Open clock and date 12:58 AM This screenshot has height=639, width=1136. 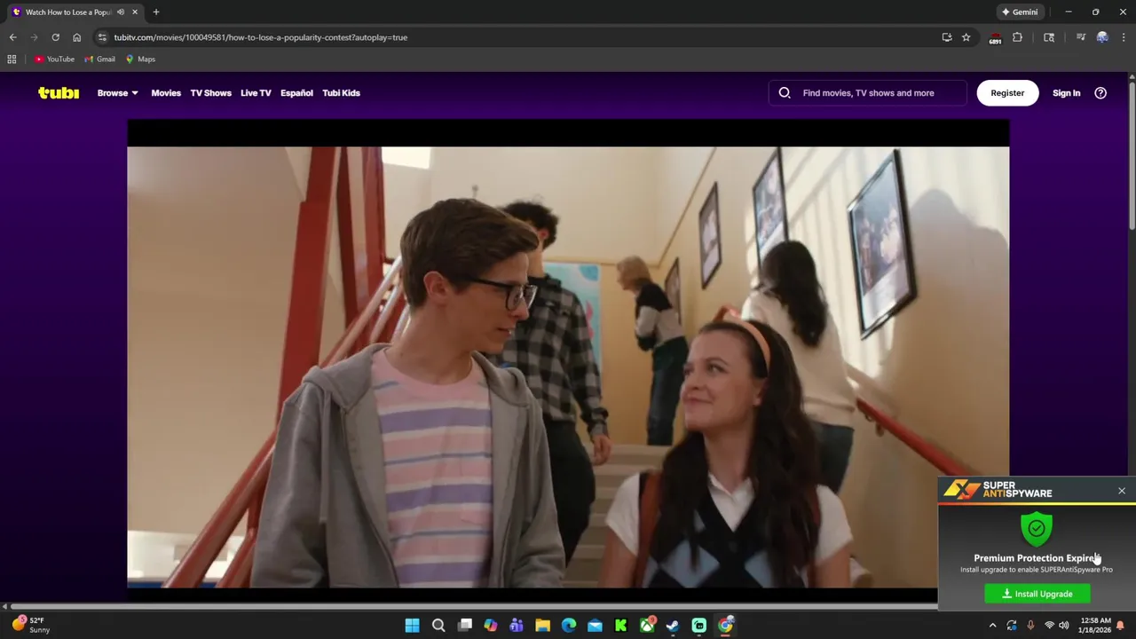point(1095,625)
